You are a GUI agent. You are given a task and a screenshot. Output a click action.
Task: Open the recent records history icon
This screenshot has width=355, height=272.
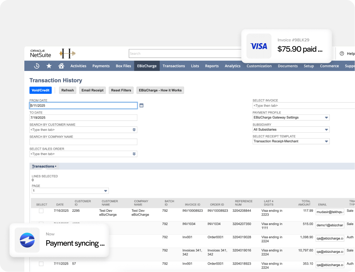click(x=37, y=66)
